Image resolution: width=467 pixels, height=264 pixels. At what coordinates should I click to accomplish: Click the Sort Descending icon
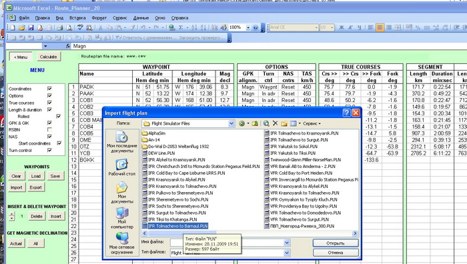pos(203,28)
